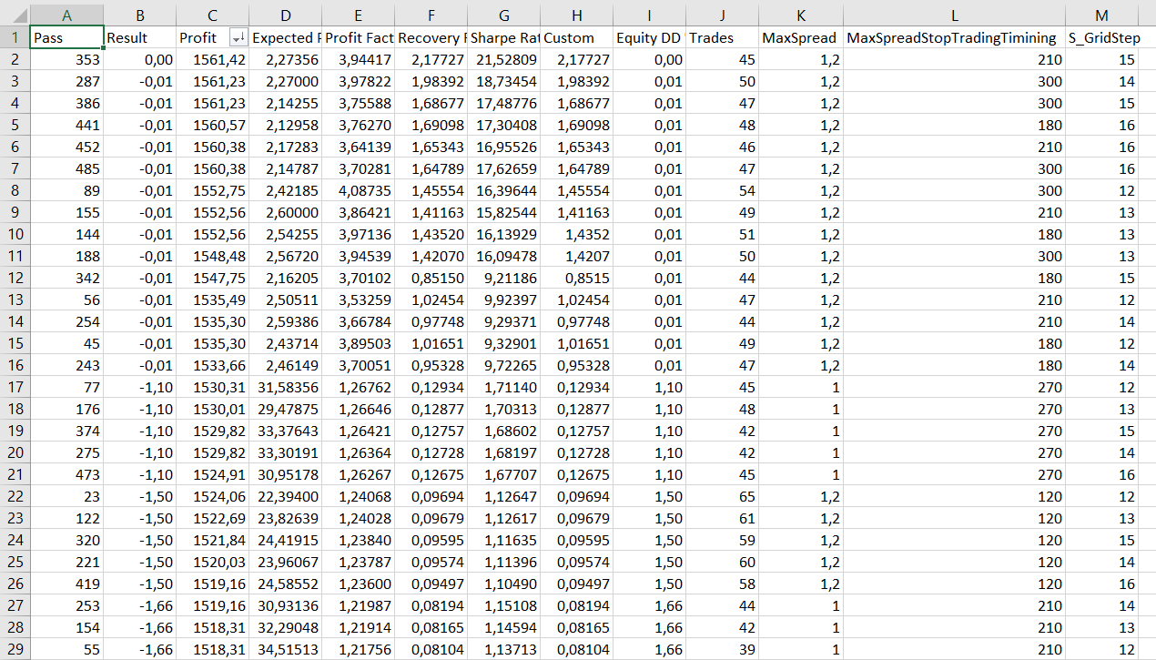The height and width of the screenshot is (660, 1156).
Task: Select the Sharpe Ratio cell 9,21186
Action: 503,278
